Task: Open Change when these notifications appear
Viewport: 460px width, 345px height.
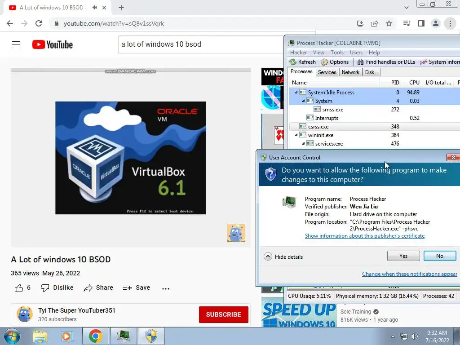Action: 410,274
